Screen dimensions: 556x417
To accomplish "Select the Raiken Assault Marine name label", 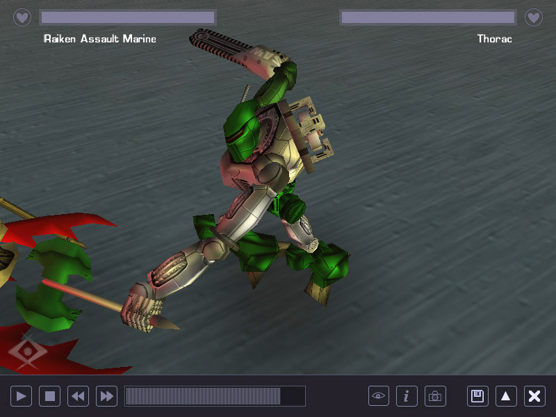I will click(99, 38).
